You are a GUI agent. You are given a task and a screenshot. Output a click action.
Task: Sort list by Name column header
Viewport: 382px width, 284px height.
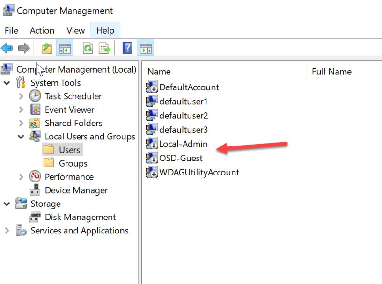coord(159,72)
